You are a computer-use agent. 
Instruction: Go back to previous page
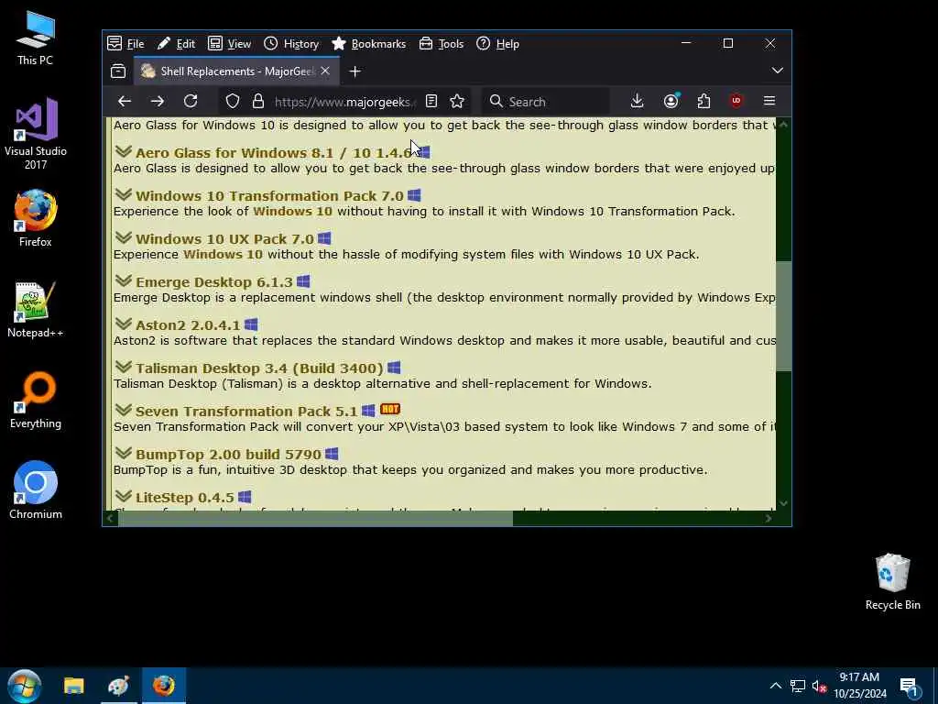[x=125, y=101]
